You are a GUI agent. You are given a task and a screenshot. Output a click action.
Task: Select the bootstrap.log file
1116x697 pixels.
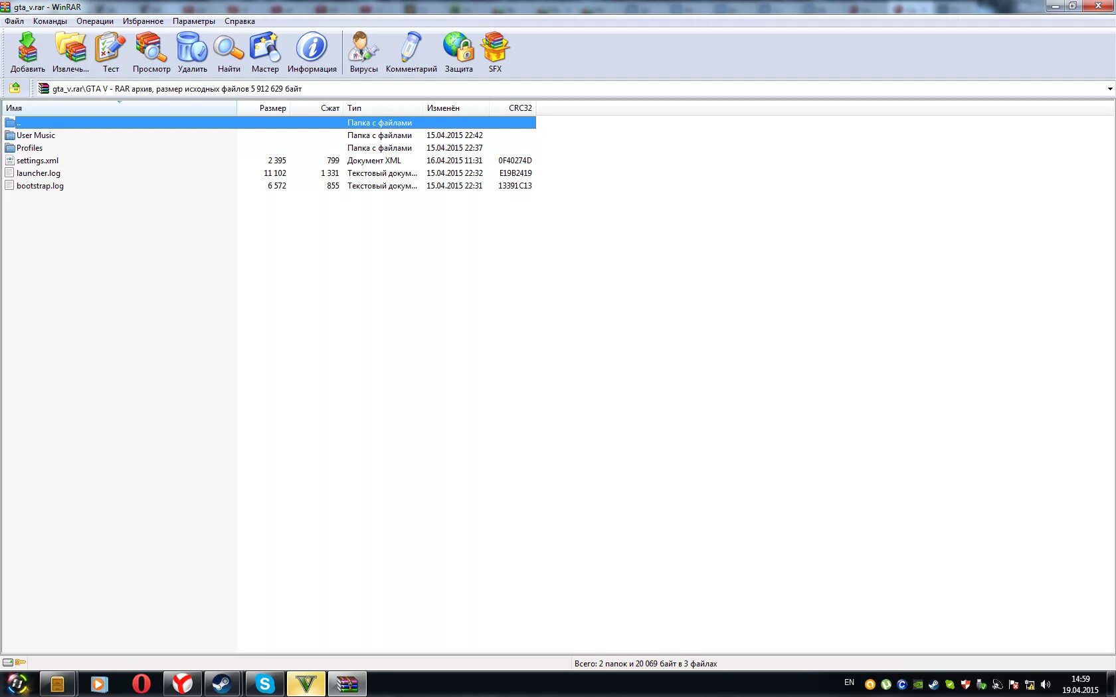[40, 186]
